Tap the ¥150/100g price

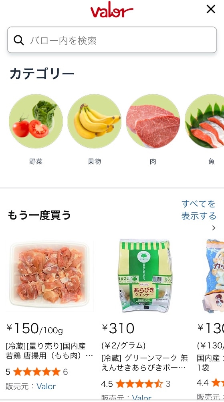click(34, 329)
